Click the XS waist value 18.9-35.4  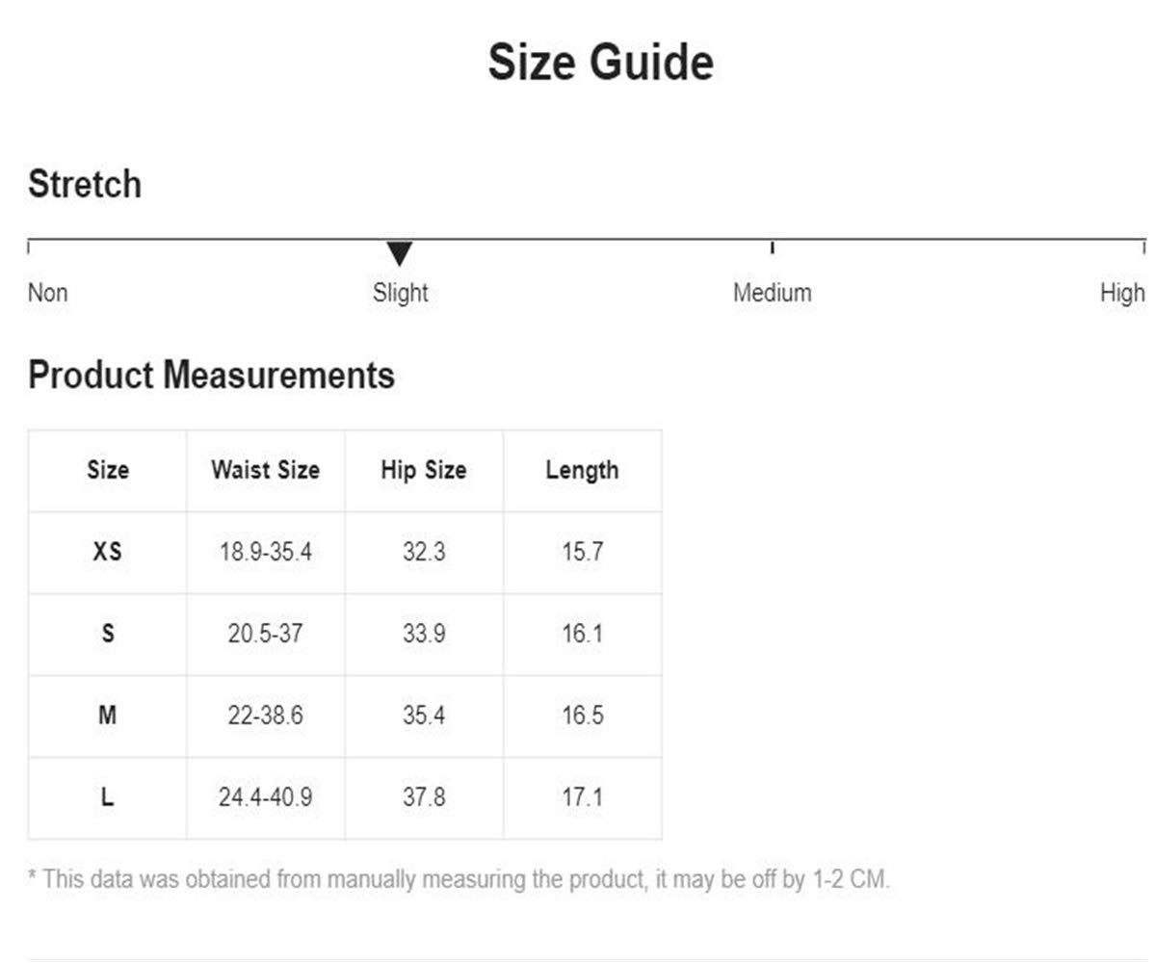(x=265, y=553)
